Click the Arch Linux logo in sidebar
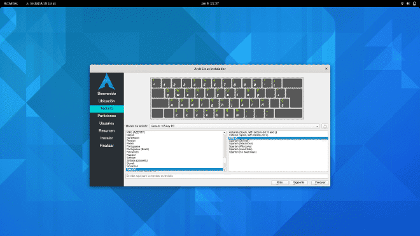This screenshot has height=236, width=420. [107, 81]
